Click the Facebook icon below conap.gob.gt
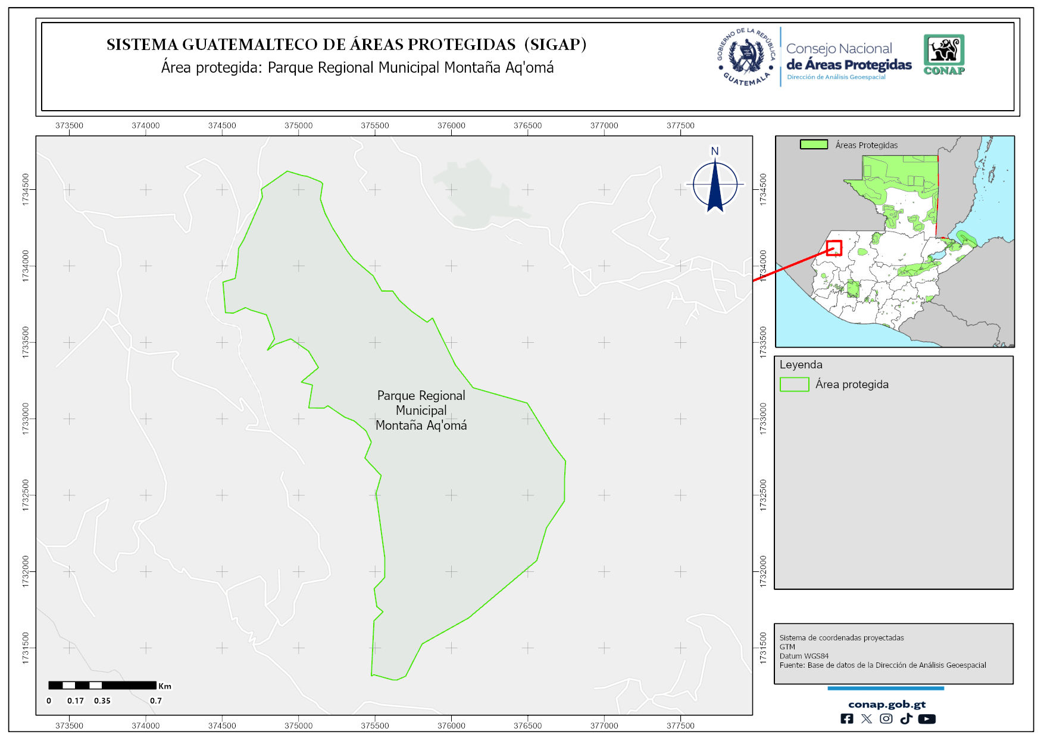 (x=846, y=719)
